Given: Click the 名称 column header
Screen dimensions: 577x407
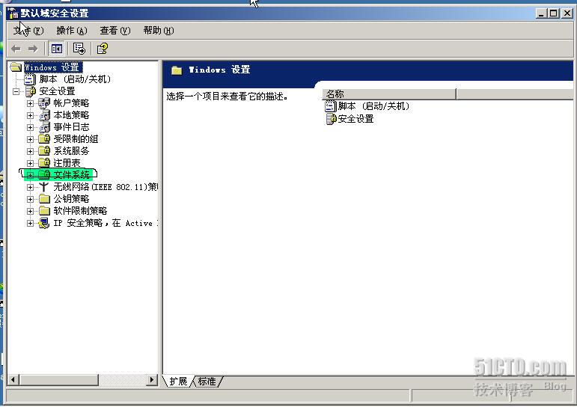Looking at the screenshot, I should tap(388, 94).
